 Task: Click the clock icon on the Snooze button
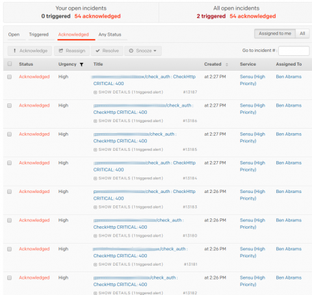pyautogui.click(x=131, y=51)
